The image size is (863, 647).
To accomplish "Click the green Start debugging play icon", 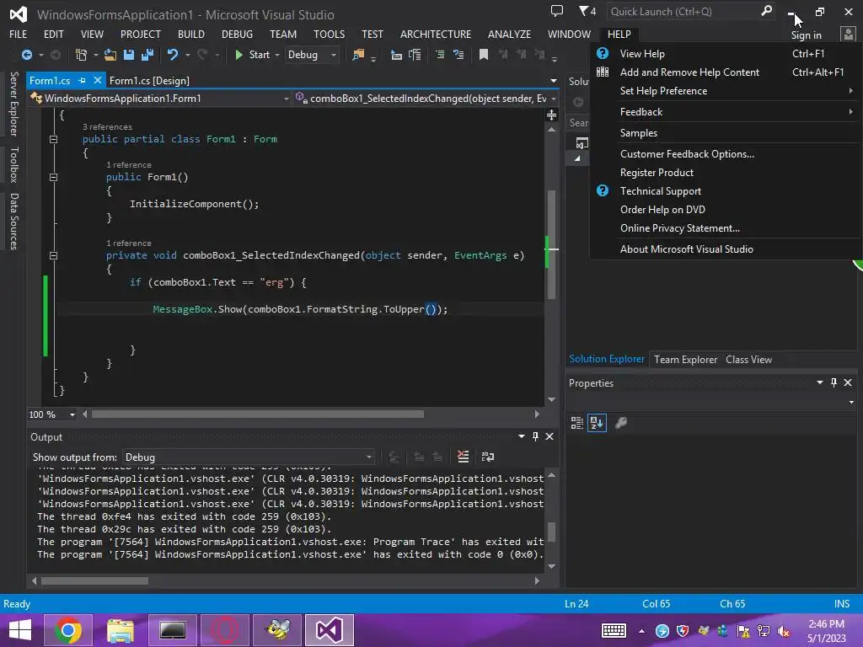I will tap(239, 55).
